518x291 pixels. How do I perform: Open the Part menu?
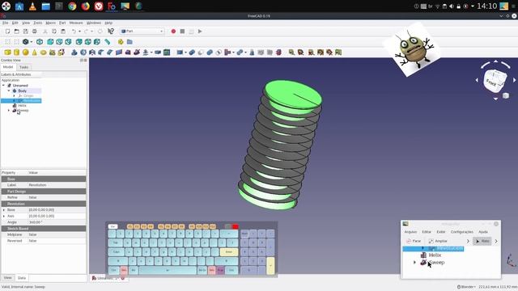(x=62, y=23)
